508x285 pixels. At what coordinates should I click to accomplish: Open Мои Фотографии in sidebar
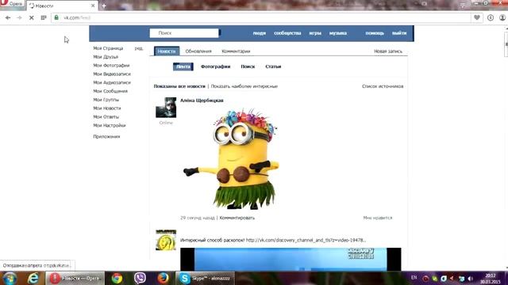tap(111, 65)
